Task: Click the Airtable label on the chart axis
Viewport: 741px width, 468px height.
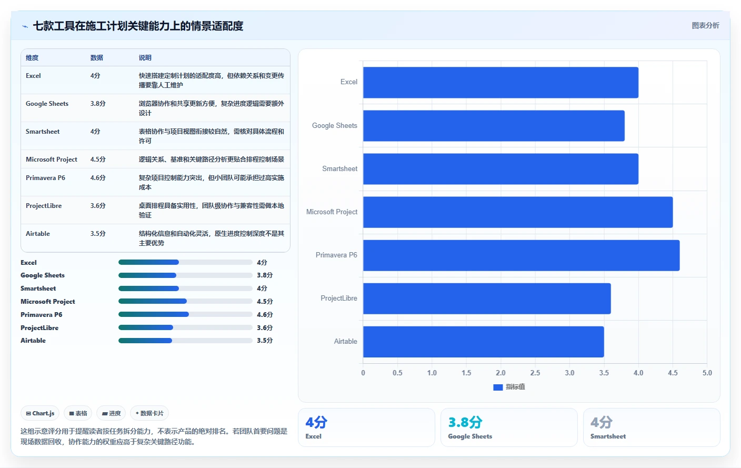Action: [x=346, y=341]
